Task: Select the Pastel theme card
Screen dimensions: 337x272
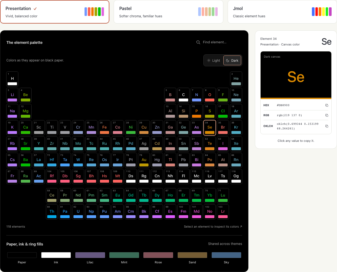Action: 168,12
